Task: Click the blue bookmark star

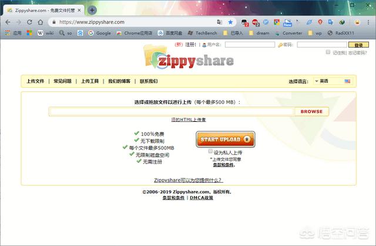Action: tap(230, 22)
